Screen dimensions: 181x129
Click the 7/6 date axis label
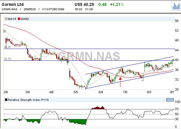click(x=125, y=92)
